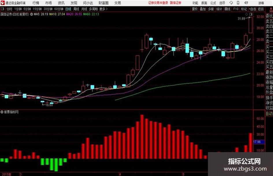Open the 财富圈 menu
Image resolution: width=273 pixels, height=176 pixels.
[103, 3]
